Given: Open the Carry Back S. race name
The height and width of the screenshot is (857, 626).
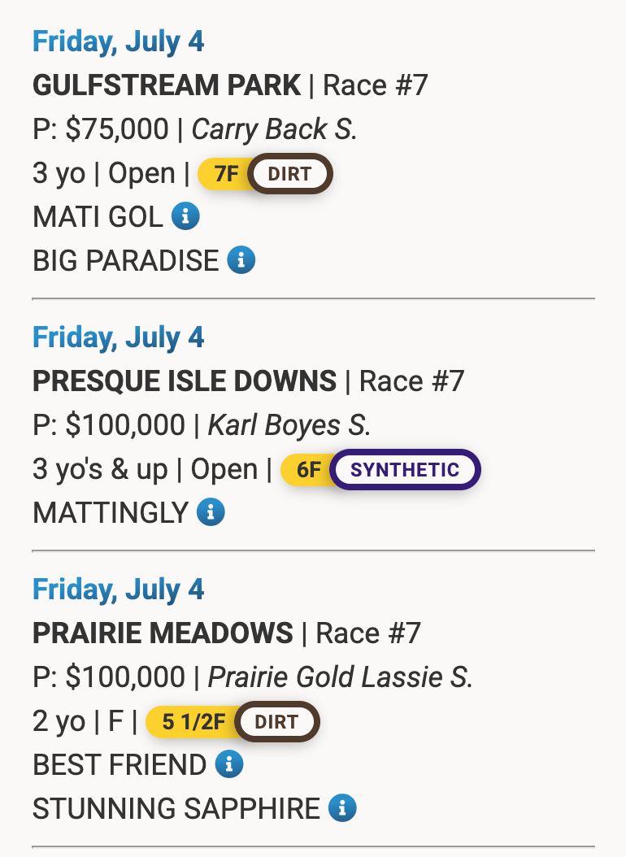Looking at the screenshot, I should coord(274,129).
